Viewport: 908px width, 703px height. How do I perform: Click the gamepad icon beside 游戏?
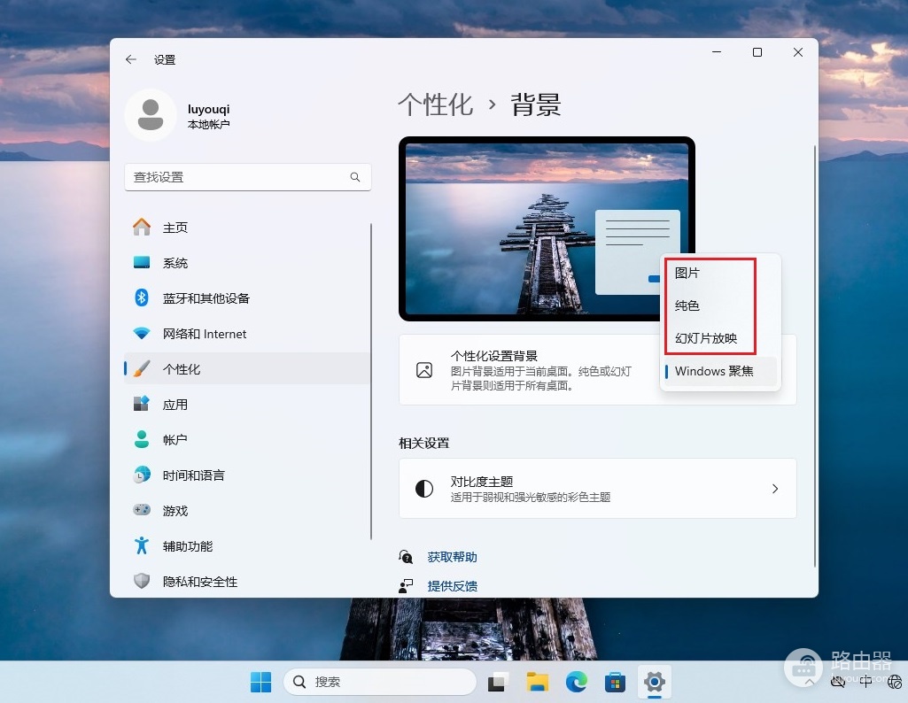pyautogui.click(x=142, y=510)
